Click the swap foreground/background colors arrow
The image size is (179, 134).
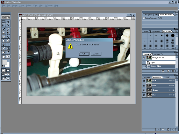[x=8, y=60]
